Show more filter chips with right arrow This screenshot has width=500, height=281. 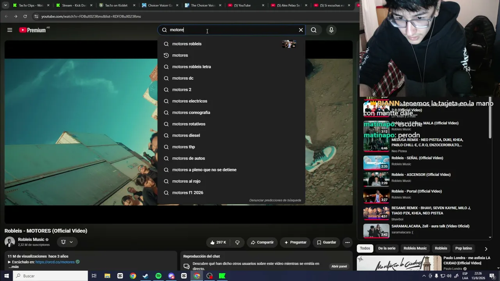tap(486, 249)
